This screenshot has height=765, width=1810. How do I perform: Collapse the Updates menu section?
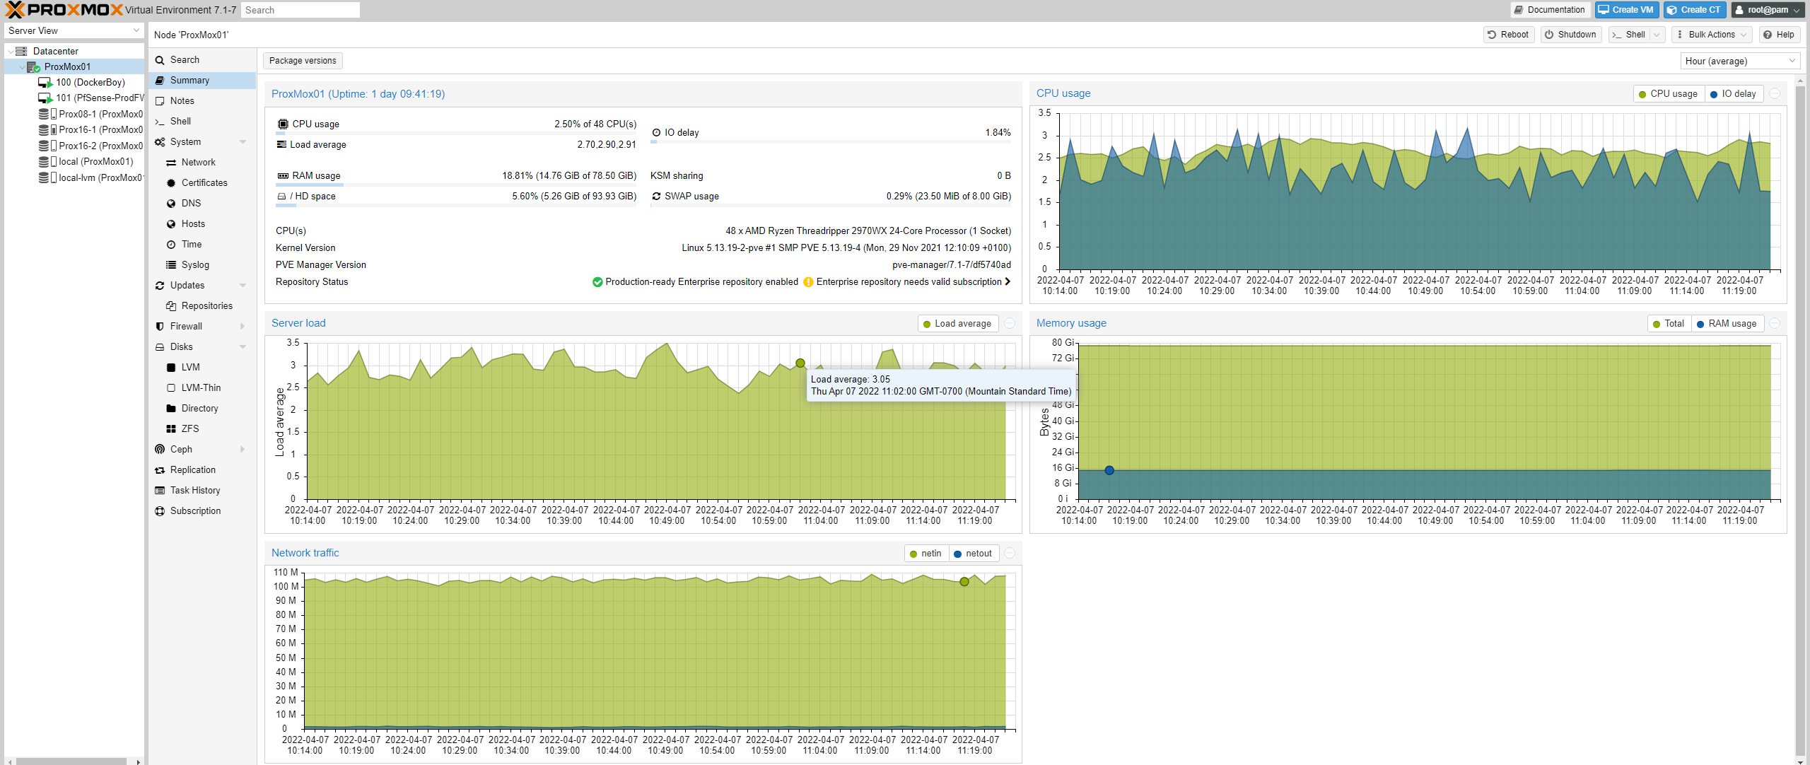[x=243, y=286]
